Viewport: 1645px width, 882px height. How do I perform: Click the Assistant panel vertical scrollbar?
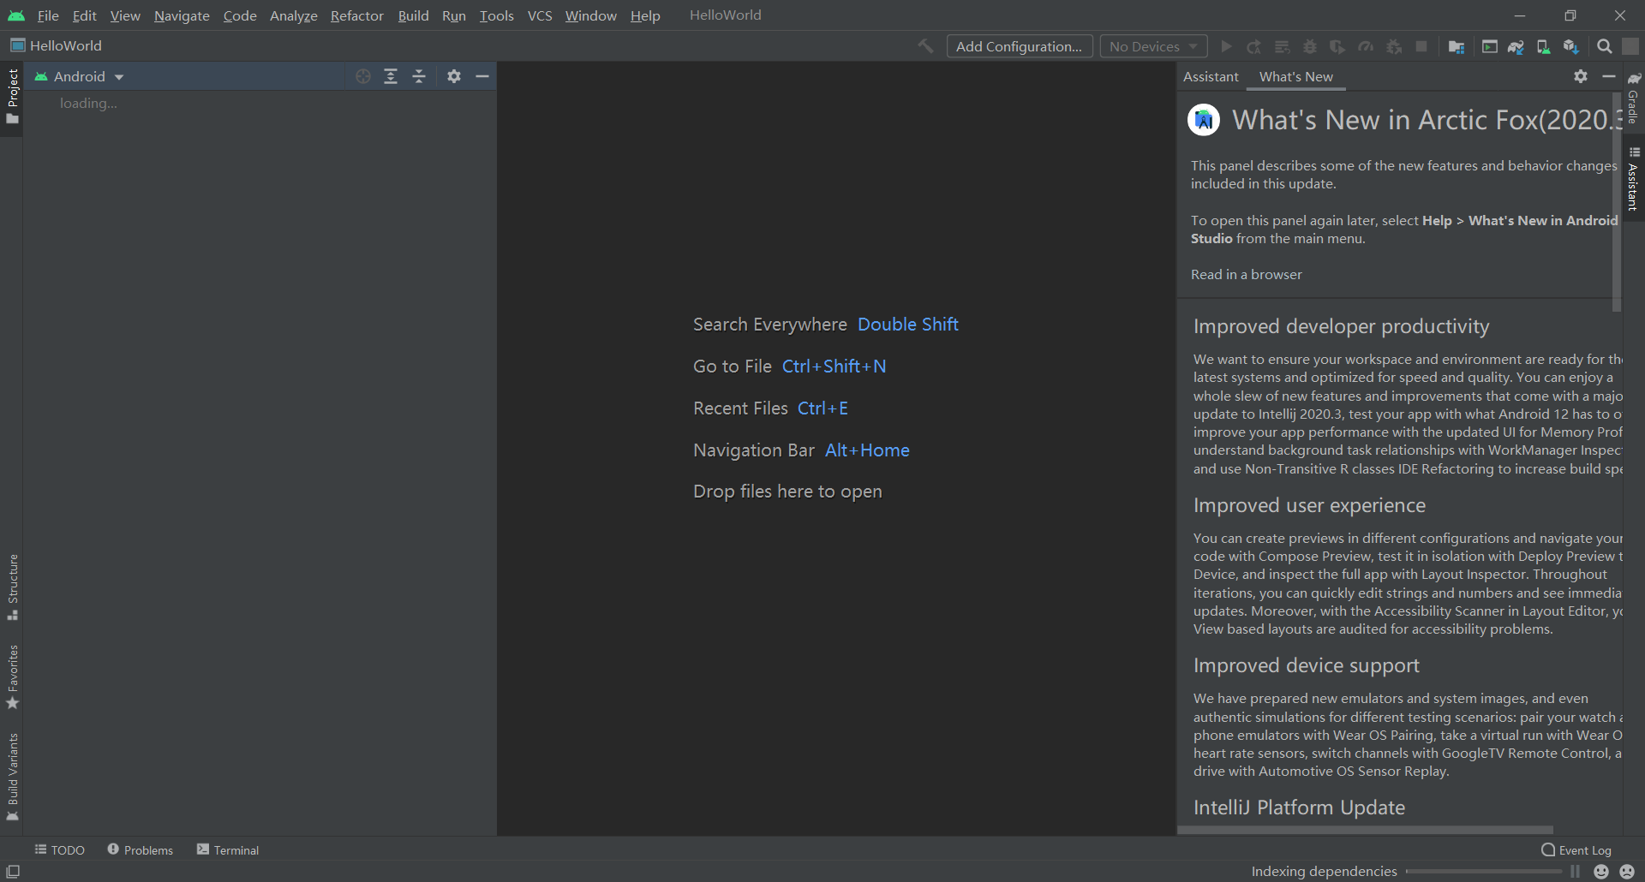1617,202
